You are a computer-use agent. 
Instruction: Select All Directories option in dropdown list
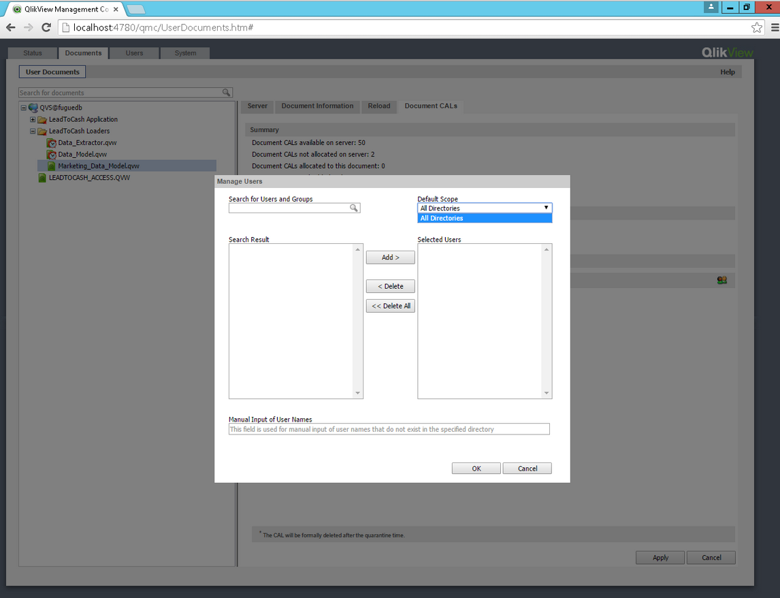485,218
